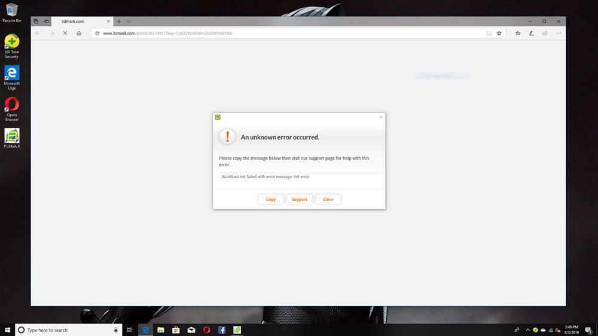
Task: Show hidden system tray icons
Action: (528, 330)
